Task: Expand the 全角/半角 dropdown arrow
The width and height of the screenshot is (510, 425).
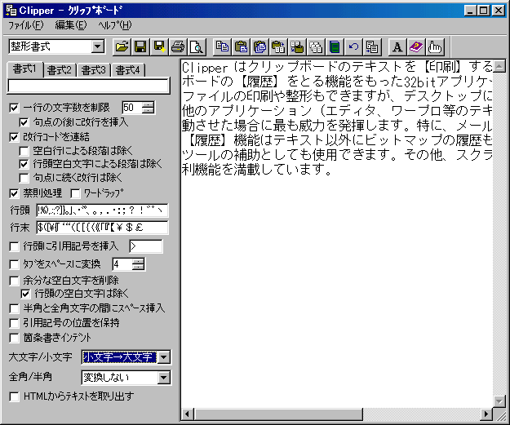Action: [x=163, y=378]
